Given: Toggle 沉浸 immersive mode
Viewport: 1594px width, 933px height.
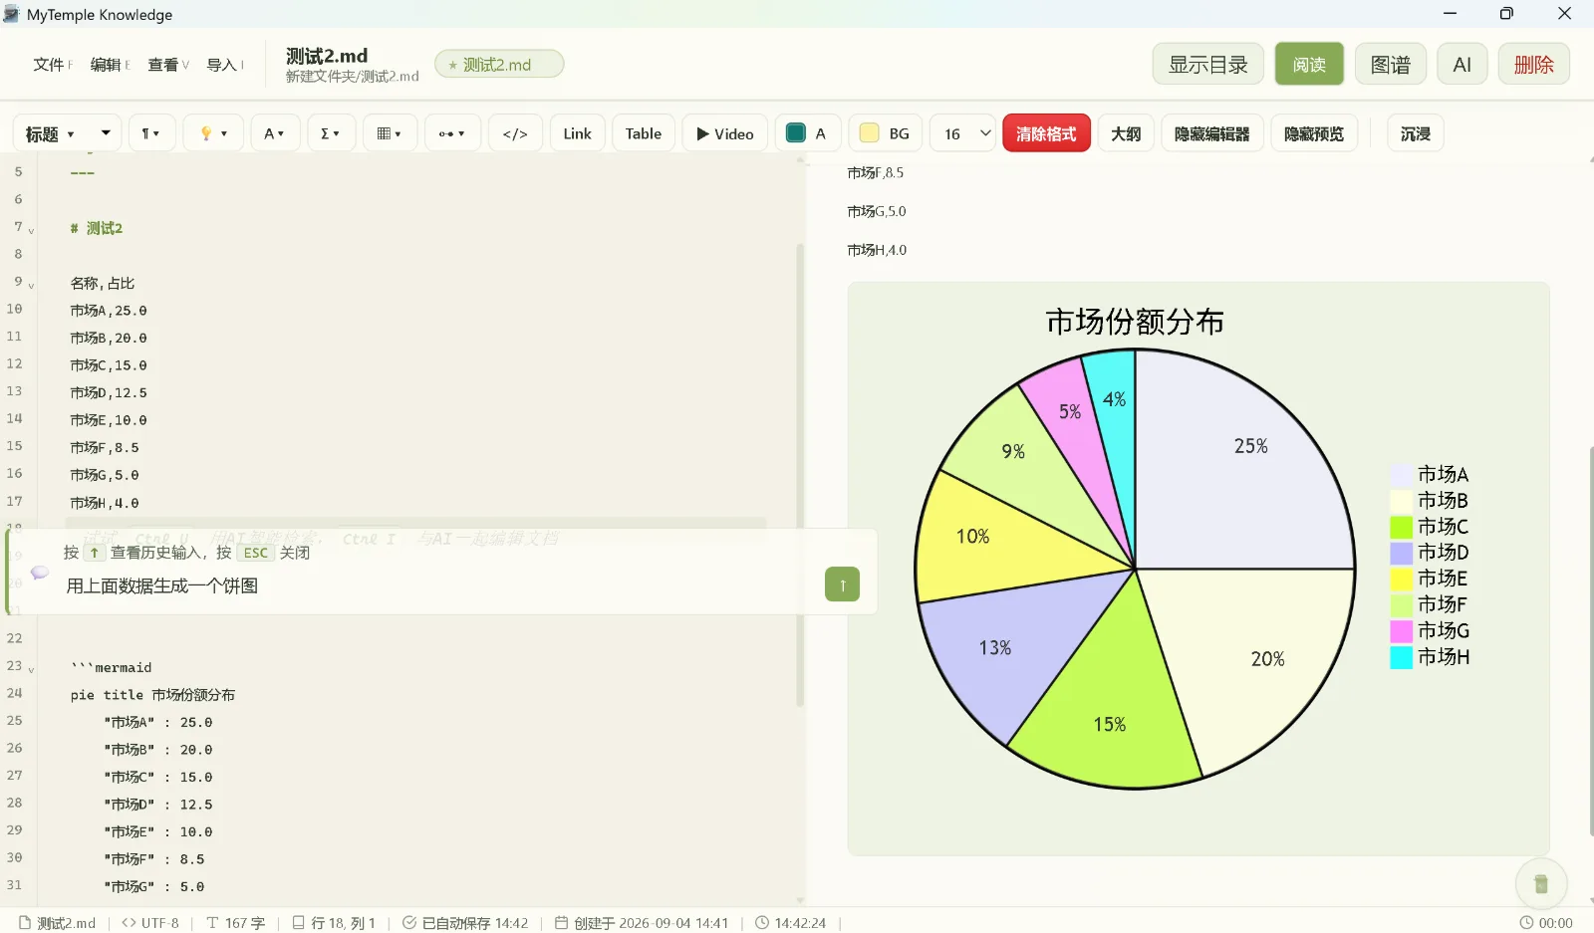Looking at the screenshot, I should pyautogui.click(x=1416, y=133).
